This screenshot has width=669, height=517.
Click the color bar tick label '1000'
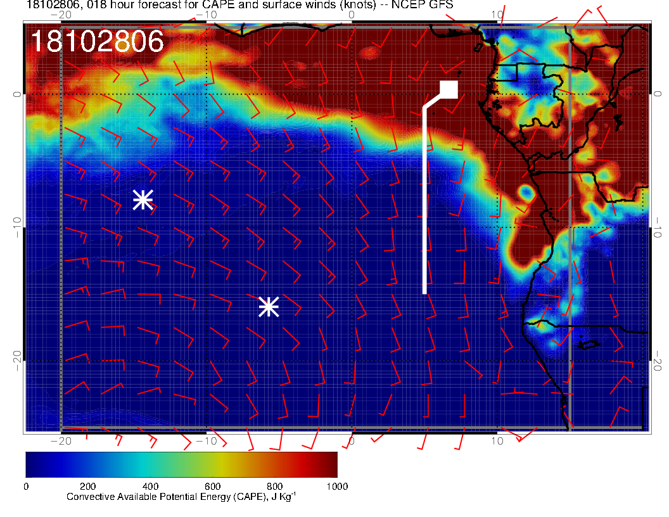337,487
